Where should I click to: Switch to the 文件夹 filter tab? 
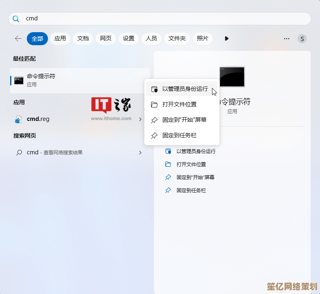tap(177, 38)
